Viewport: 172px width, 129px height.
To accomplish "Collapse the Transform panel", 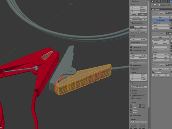I will (131, 1).
